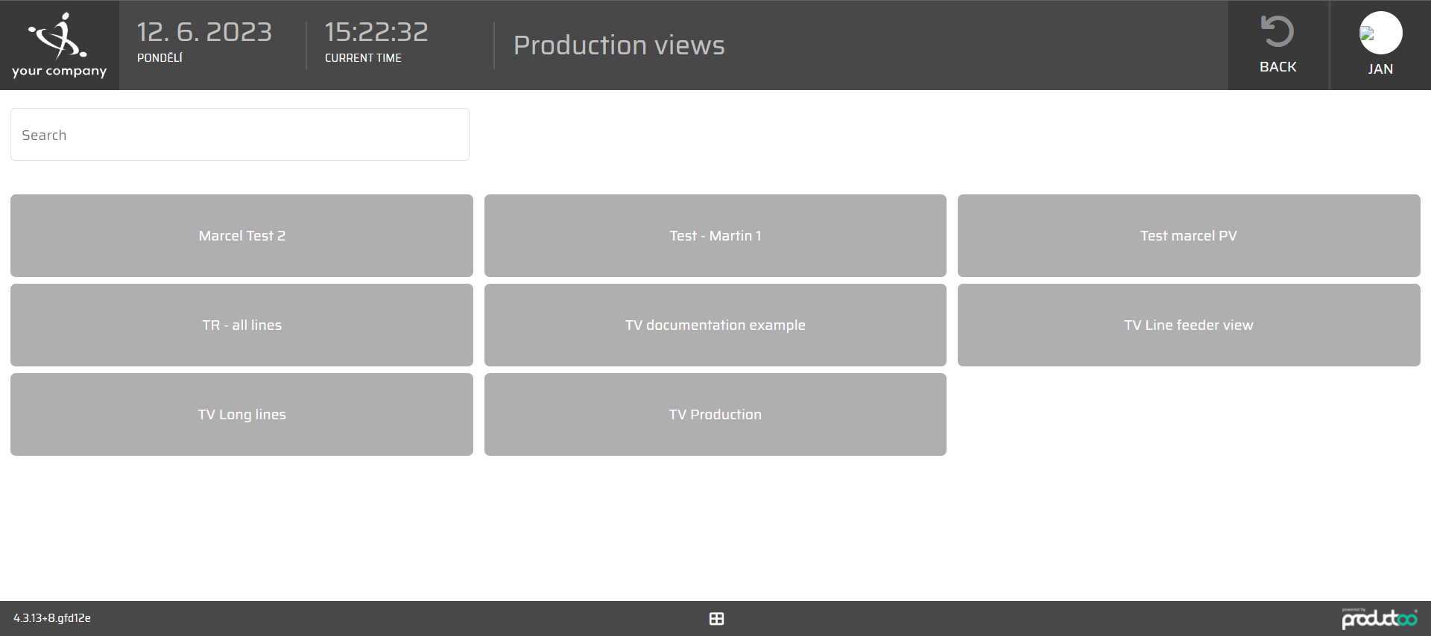
Task: Click the Productoo logo in footer
Action: click(x=1379, y=618)
